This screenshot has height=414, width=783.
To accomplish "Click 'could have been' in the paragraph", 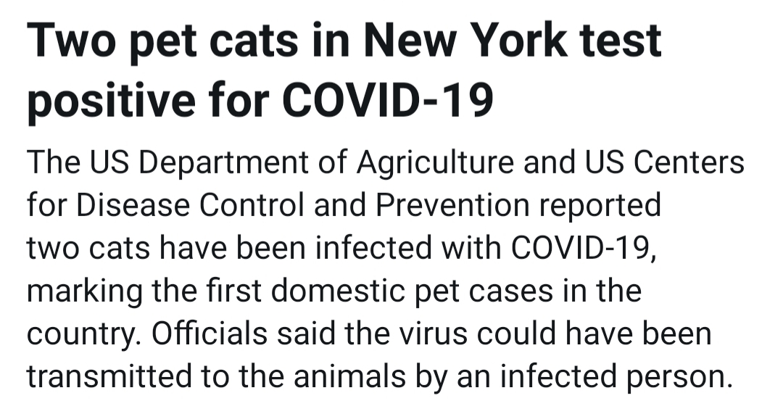I will pos(594,334).
